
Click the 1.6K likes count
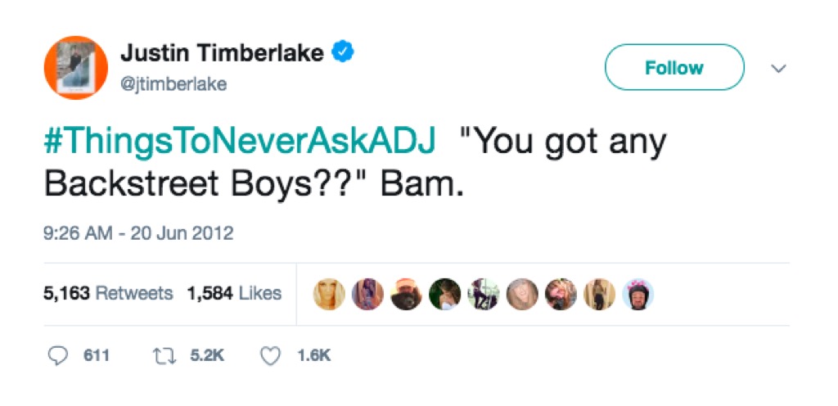coord(314,356)
